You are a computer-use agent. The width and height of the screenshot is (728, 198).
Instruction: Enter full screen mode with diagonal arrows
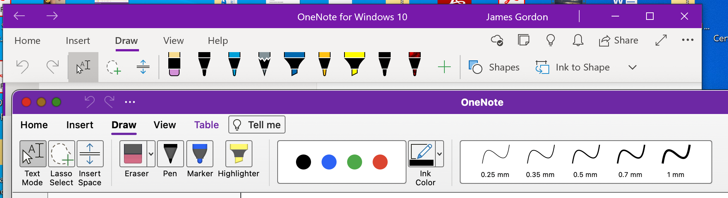pyautogui.click(x=661, y=40)
